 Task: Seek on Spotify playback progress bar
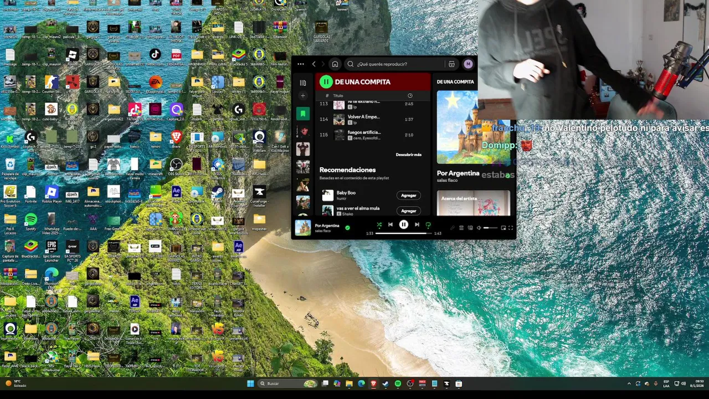coord(403,233)
